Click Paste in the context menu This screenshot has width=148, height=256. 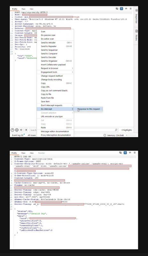(x=55, y=127)
